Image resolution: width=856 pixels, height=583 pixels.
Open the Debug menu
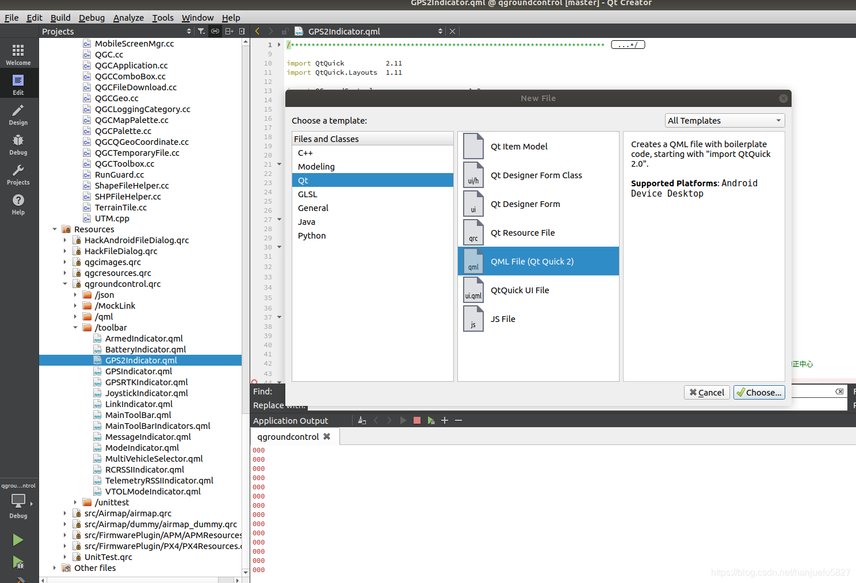click(x=92, y=18)
